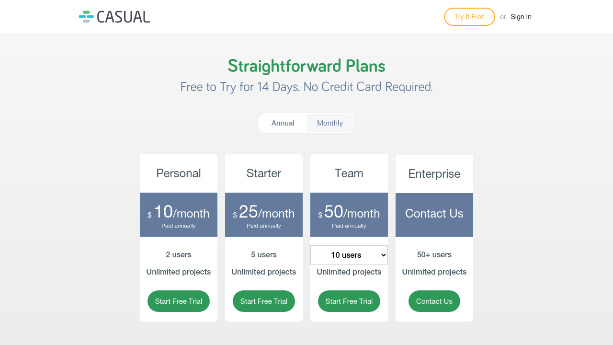This screenshot has width=613, height=345.
Task: Click the CASUAL wordmark text
Action: pyautogui.click(x=123, y=17)
